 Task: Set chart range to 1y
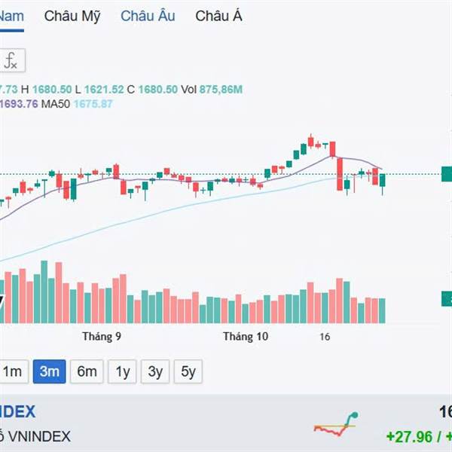click(122, 371)
